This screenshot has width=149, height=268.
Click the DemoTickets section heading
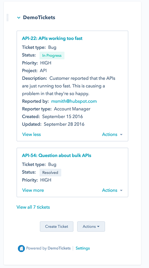[39, 18]
